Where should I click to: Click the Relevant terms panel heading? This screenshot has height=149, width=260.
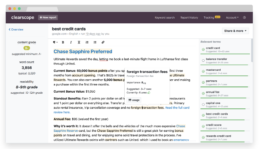pos(210,42)
